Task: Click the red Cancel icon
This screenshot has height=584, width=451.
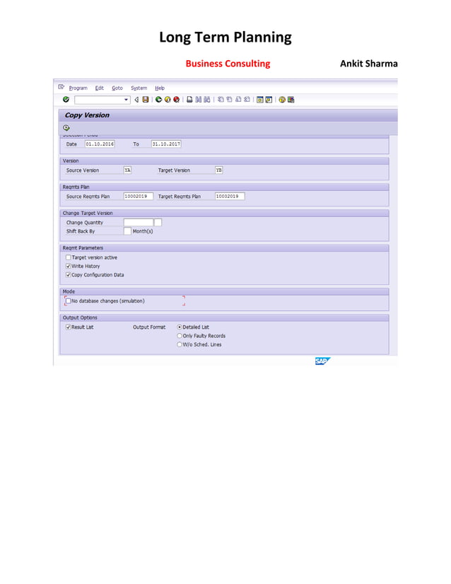Action: [177, 100]
